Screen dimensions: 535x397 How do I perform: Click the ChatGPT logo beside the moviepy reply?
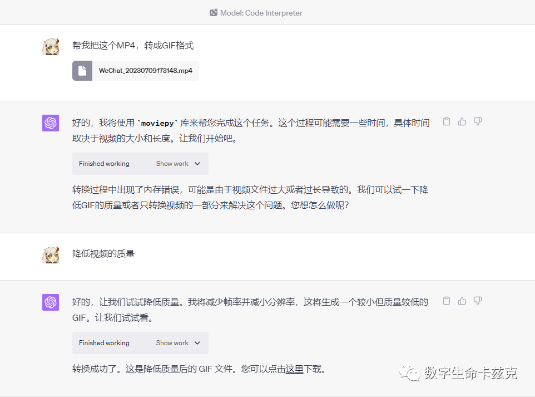click(51, 123)
